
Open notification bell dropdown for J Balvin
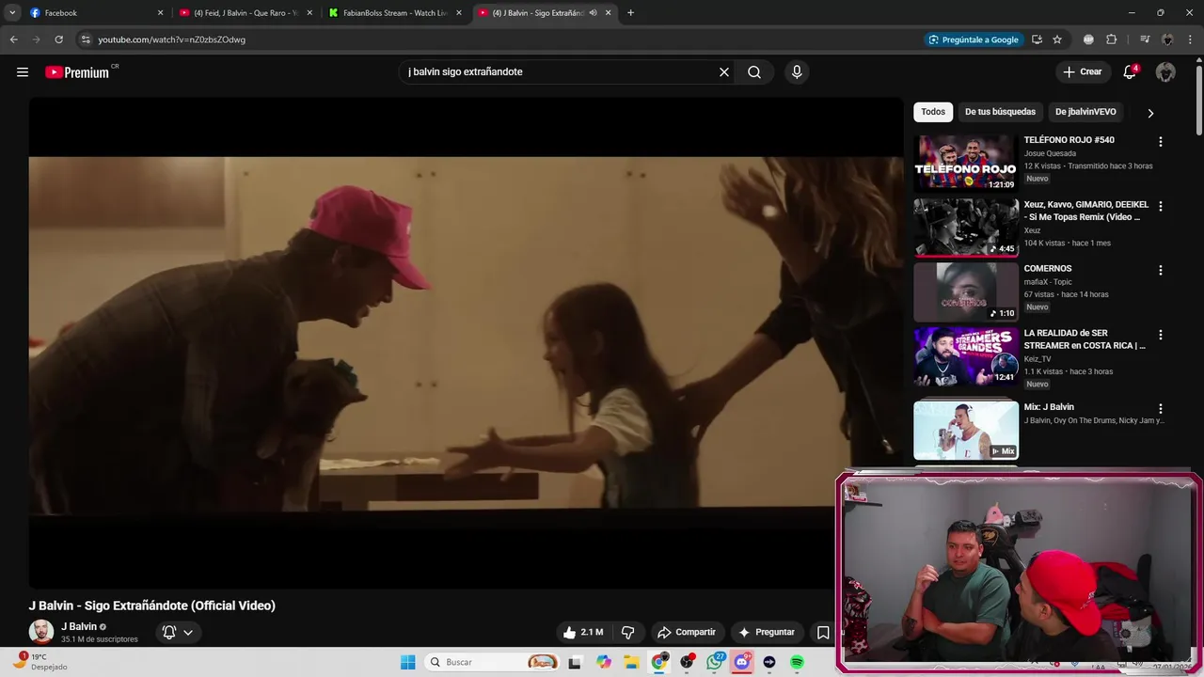click(178, 633)
